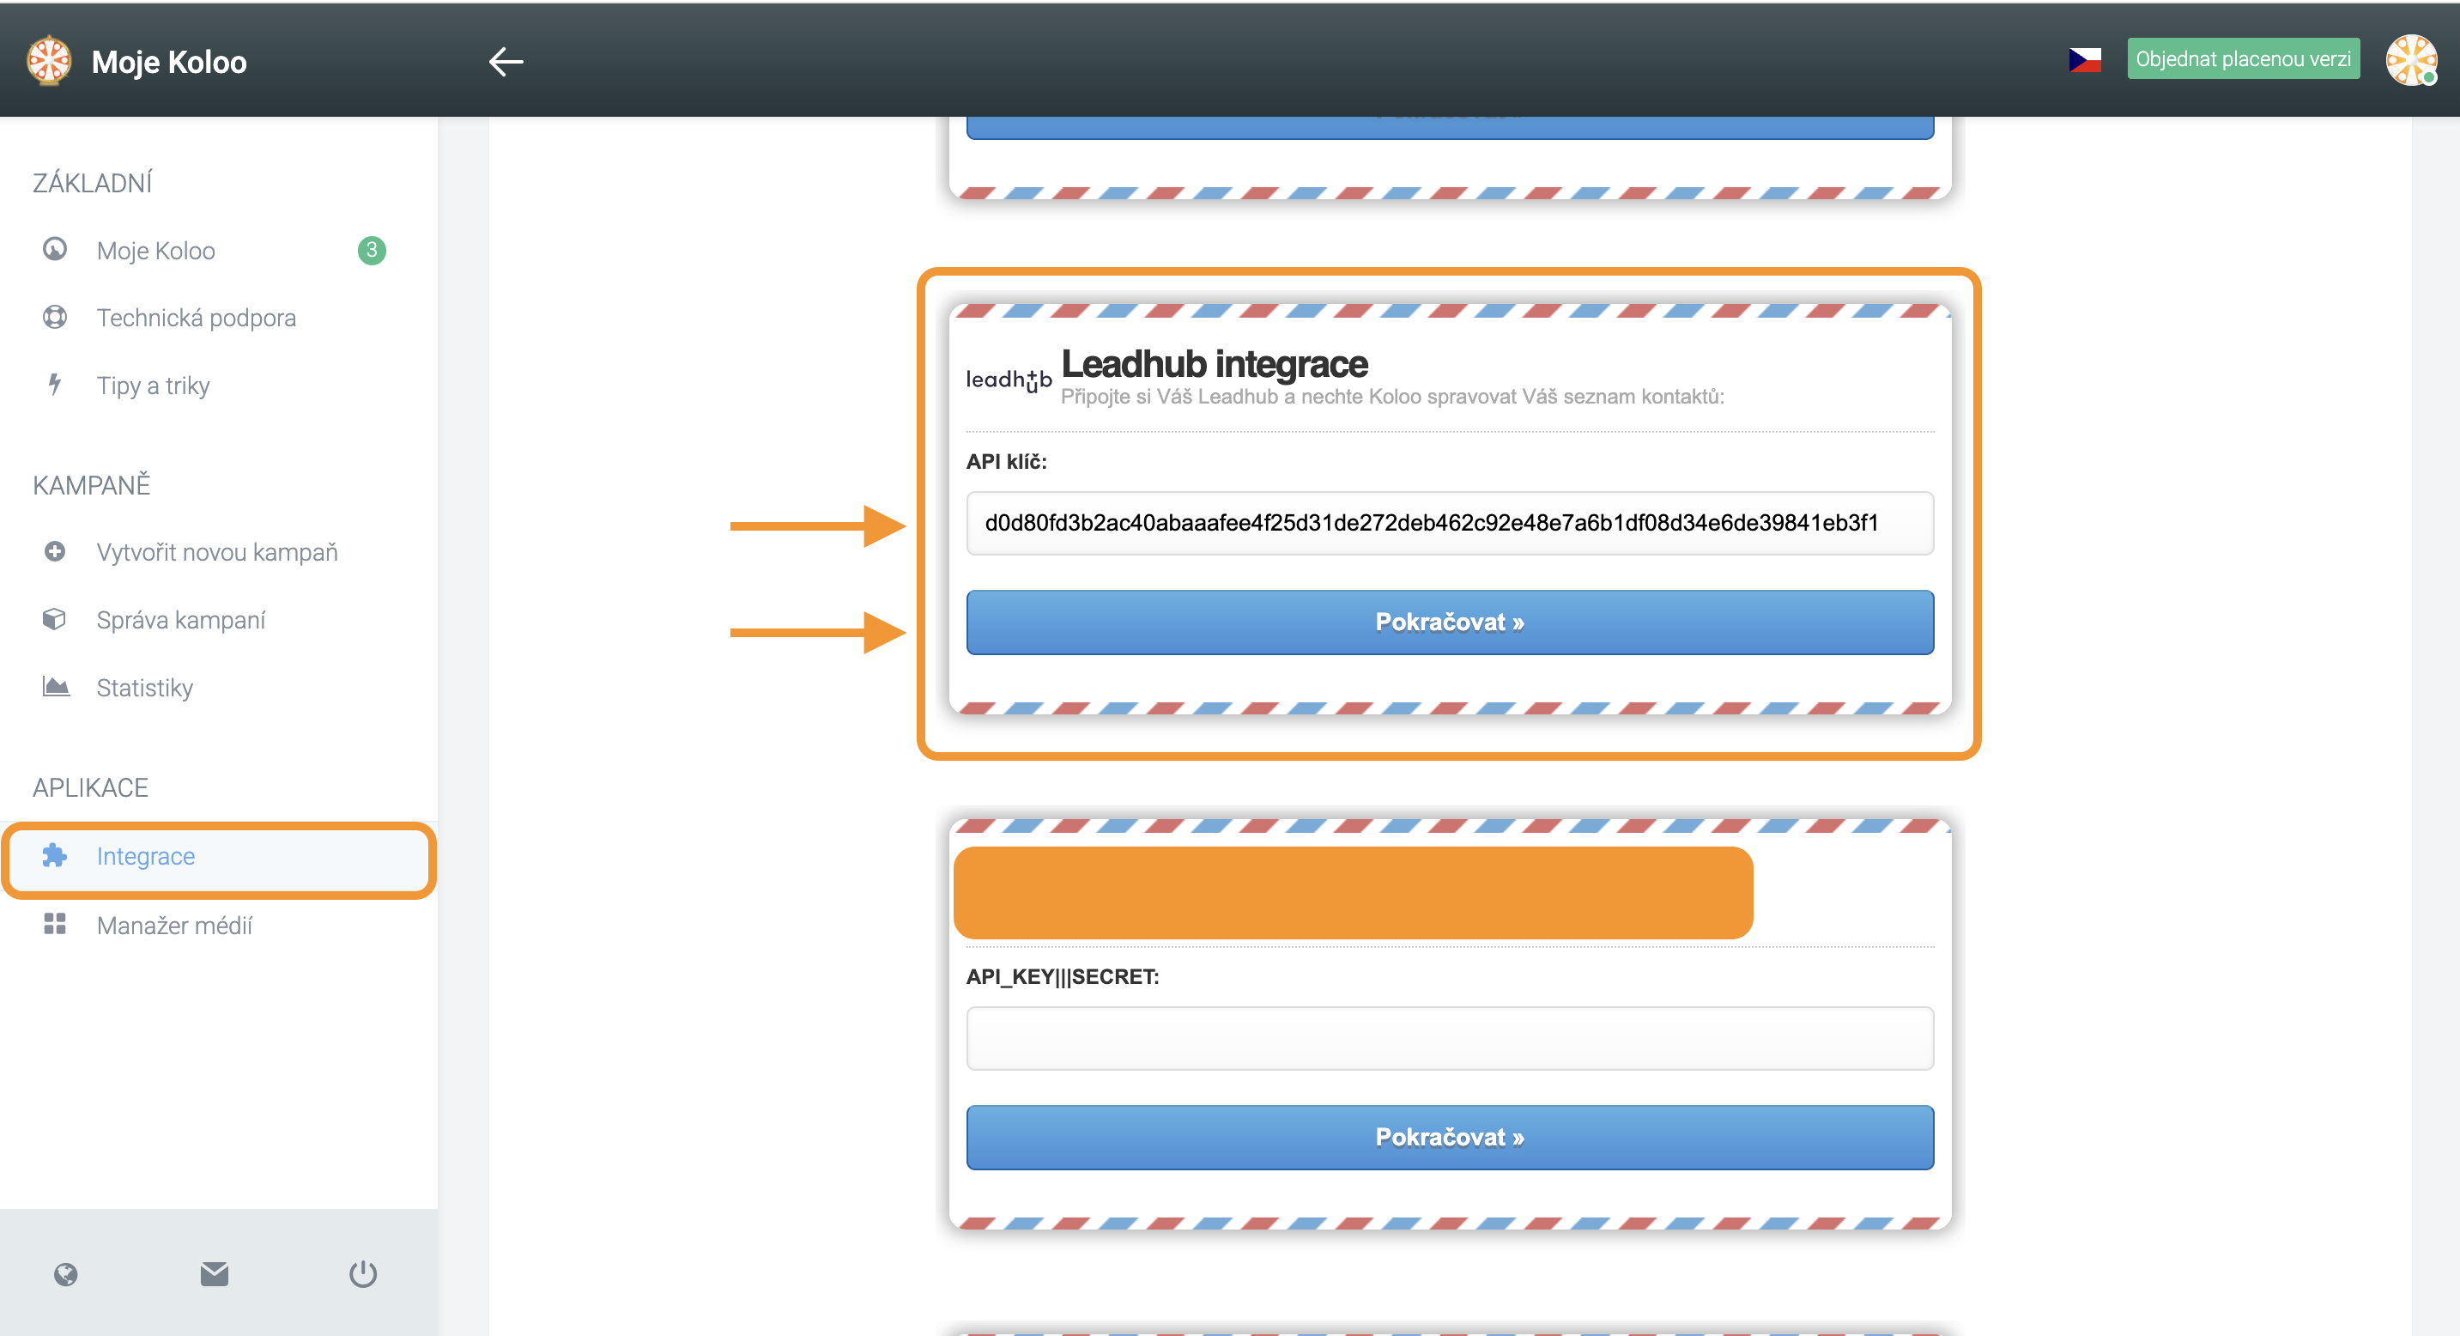Click the power logout icon
Image resolution: width=2460 pixels, height=1336 pixels.
[x=363, y=1273]
